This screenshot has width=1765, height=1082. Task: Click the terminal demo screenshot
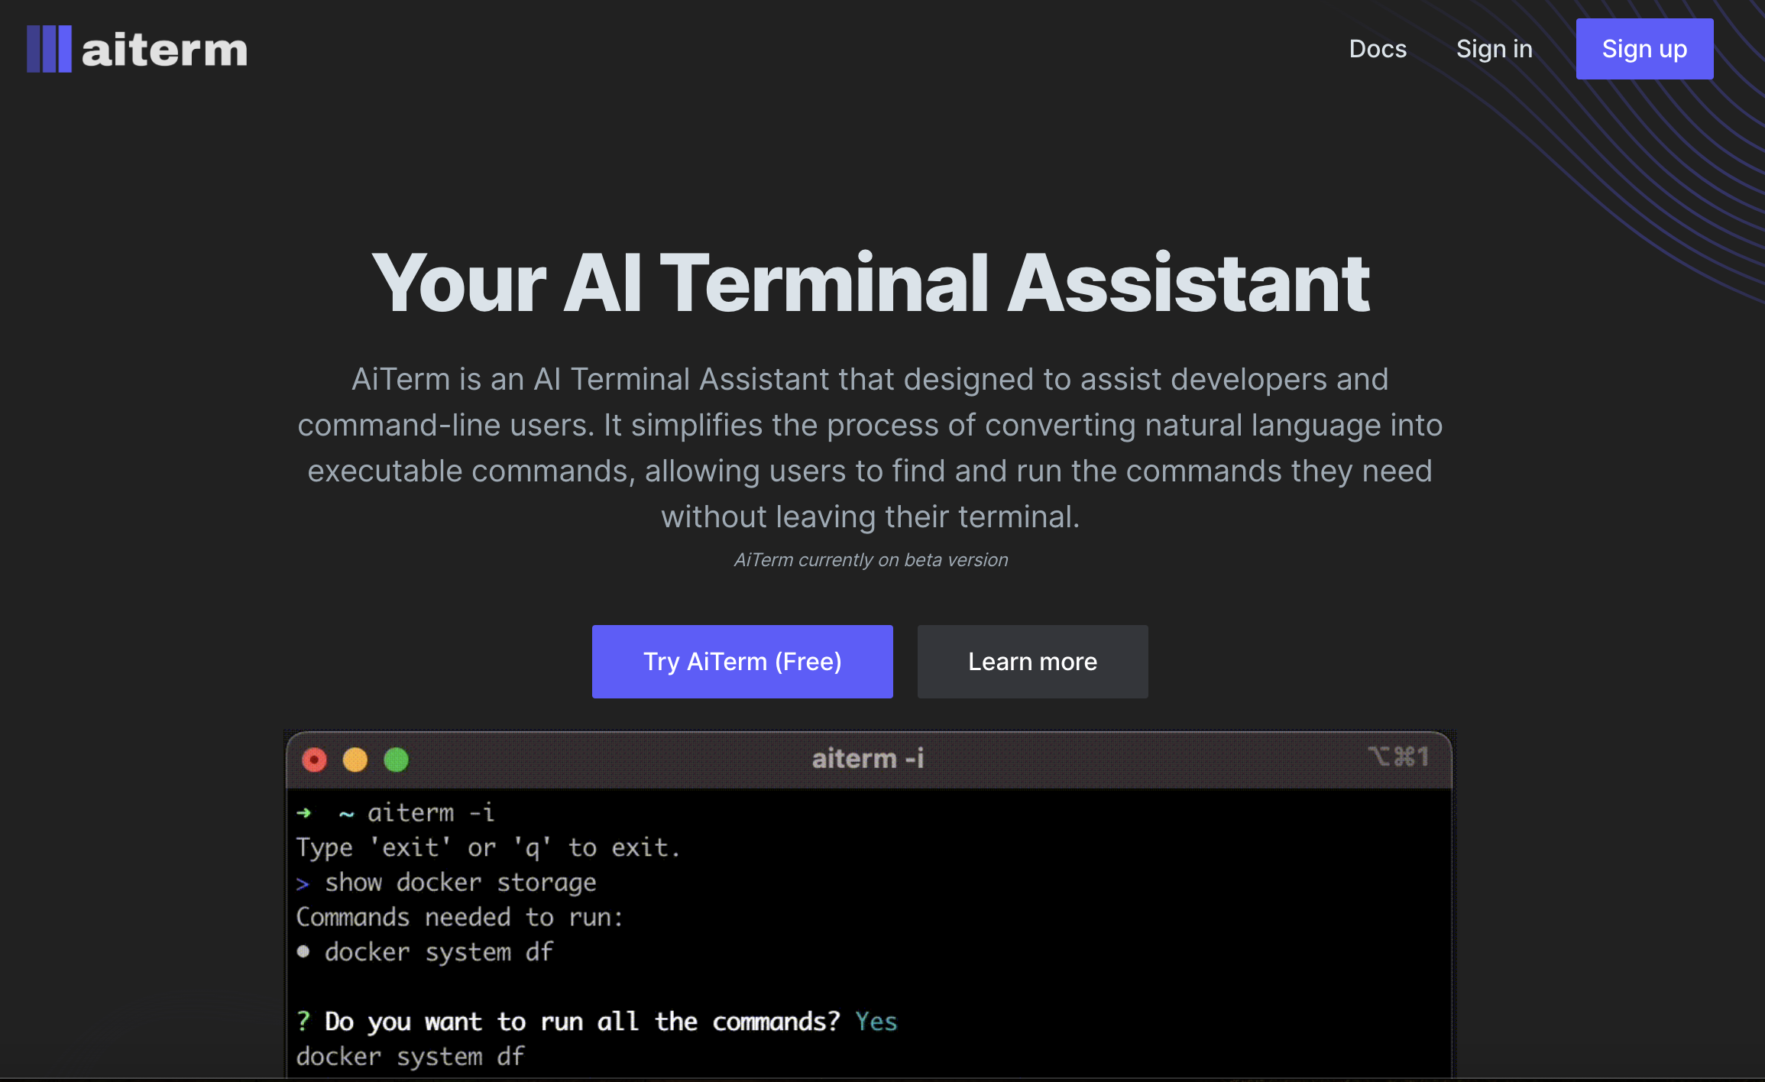click(869, 905)
